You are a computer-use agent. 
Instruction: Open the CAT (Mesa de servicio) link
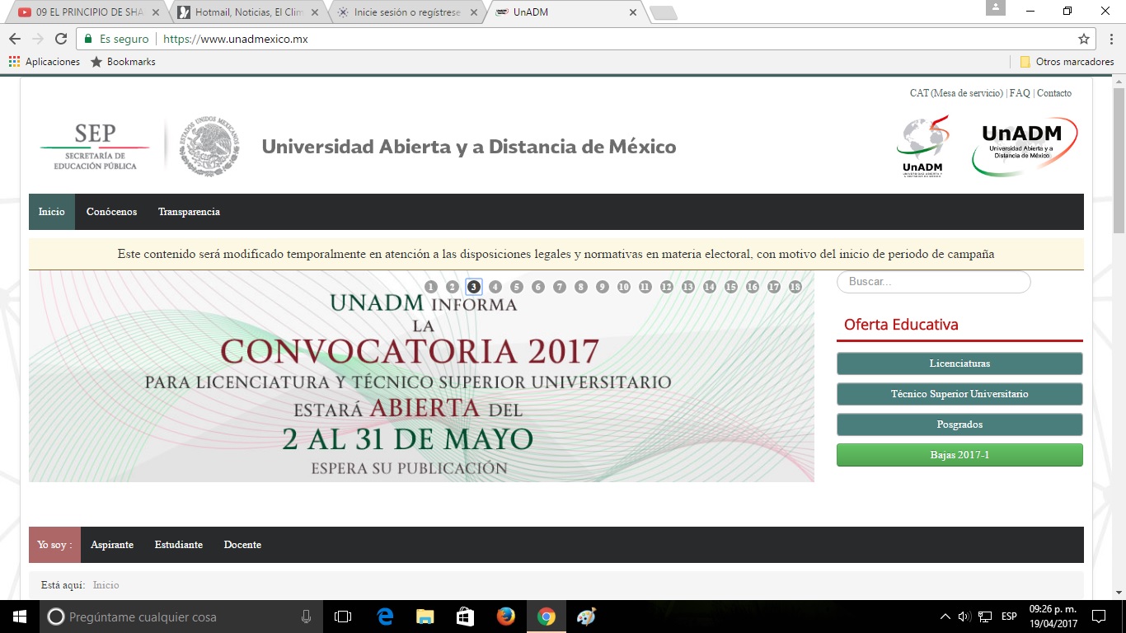[x=956, y=93]
